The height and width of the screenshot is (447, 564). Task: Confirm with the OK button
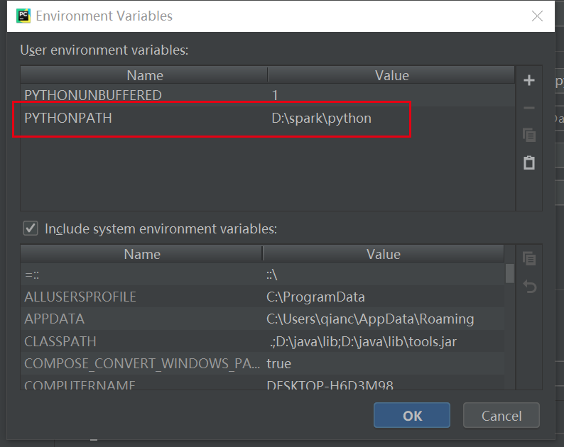tap(412, 415)
